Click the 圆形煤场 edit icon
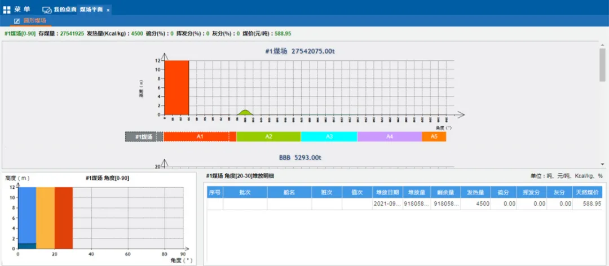The height and width of the screenshot is (266, 609). pyautogui.click(x=17, y=21)
